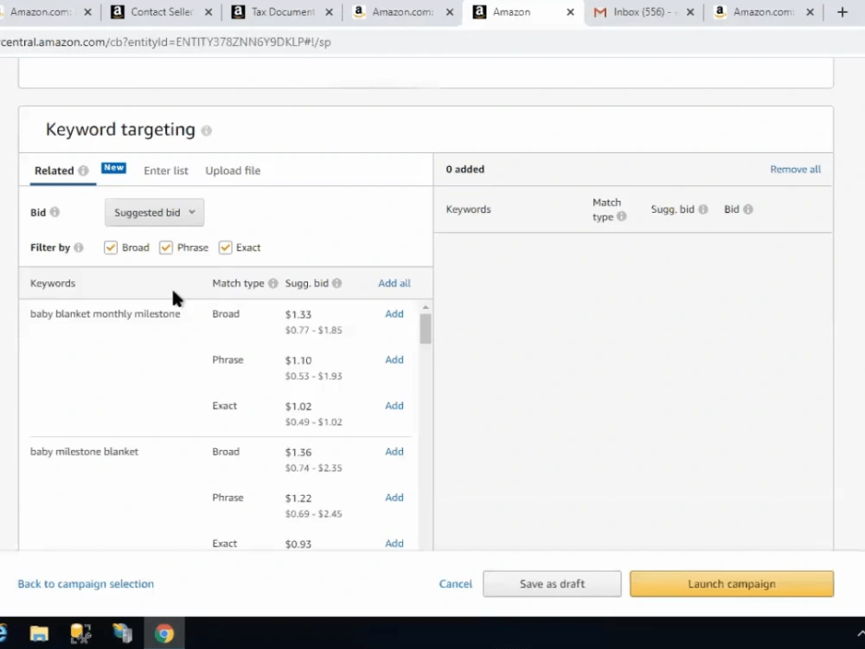Viewport: 865px width, 649px height.
Task: Click Add all keywords link
Action: coord(394,283)
